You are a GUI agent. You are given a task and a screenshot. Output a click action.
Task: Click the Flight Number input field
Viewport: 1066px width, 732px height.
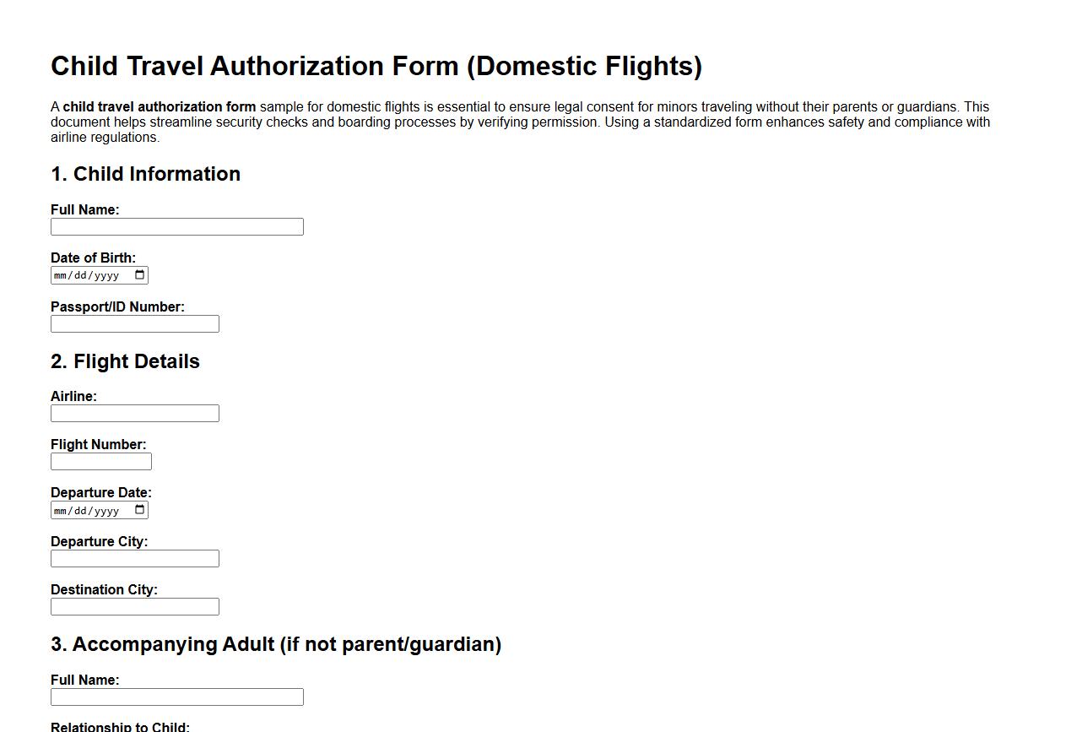pos(100,461)
